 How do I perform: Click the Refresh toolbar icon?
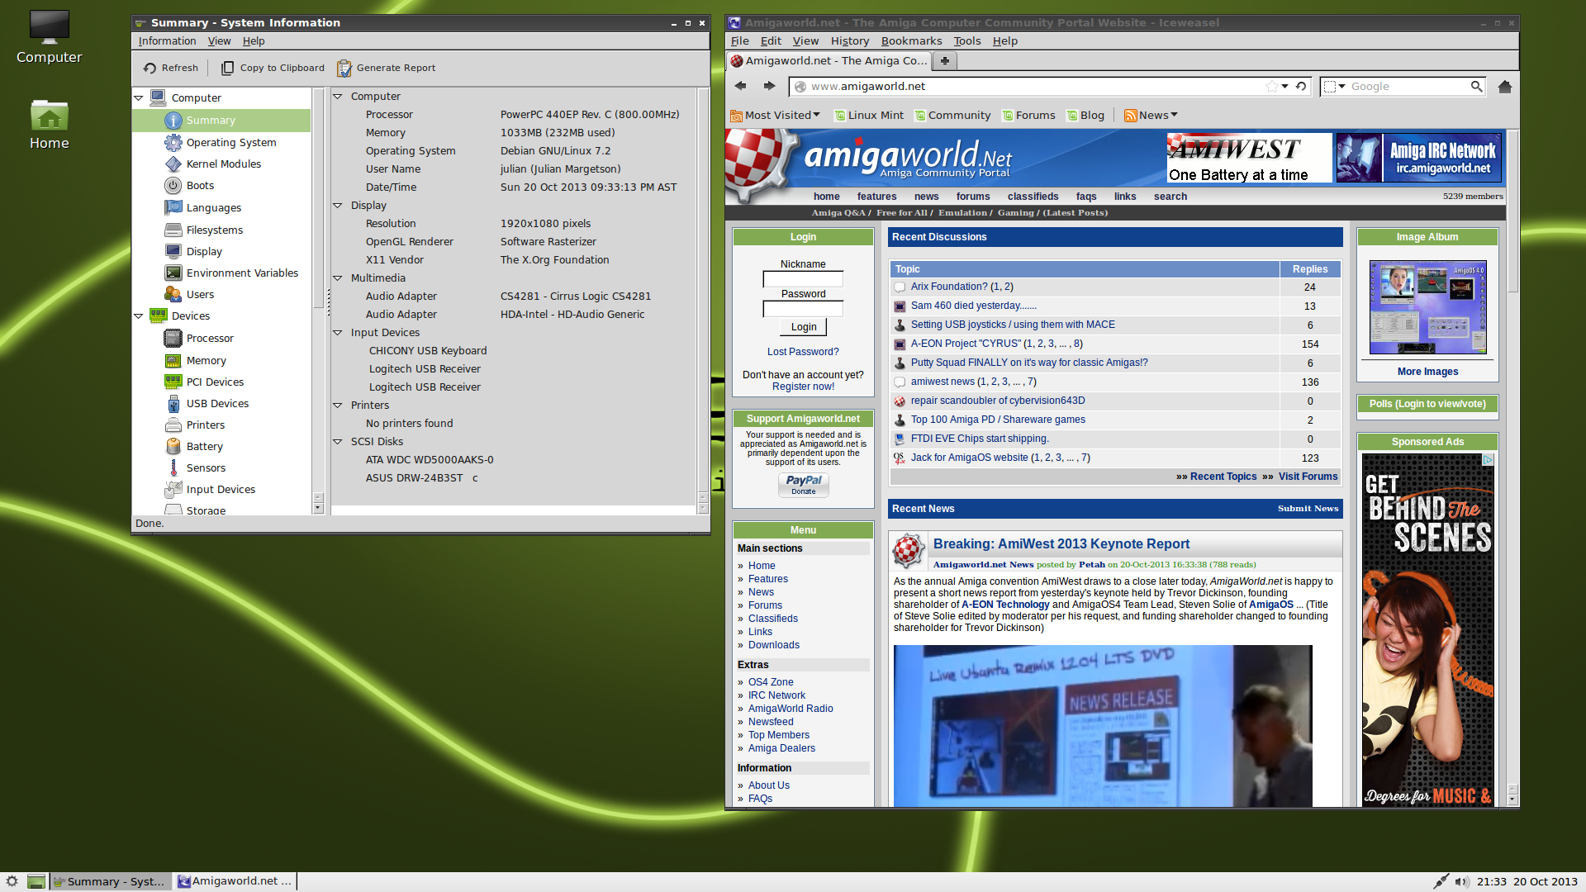(x=150, y=68)
